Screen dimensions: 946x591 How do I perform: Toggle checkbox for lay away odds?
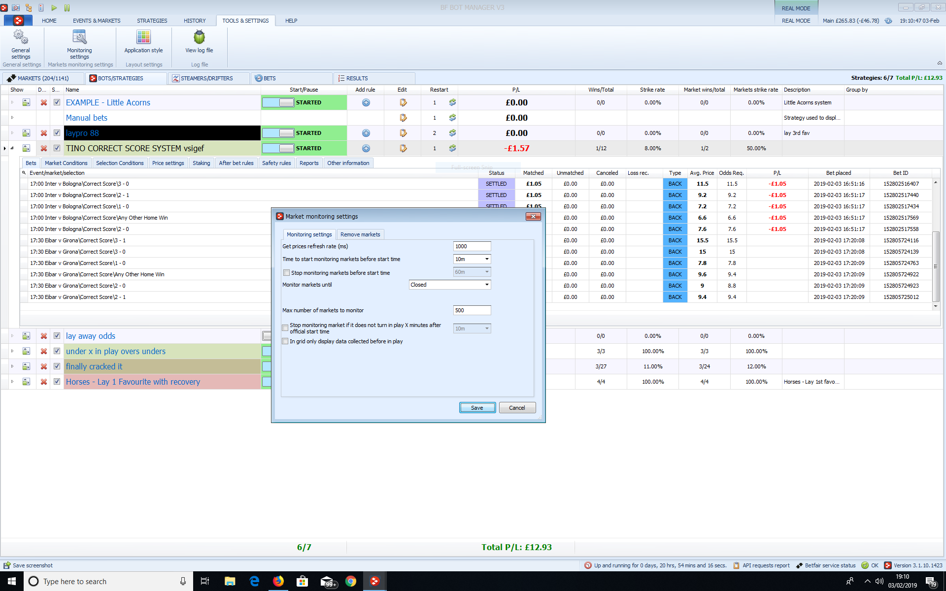pos(57,336)
